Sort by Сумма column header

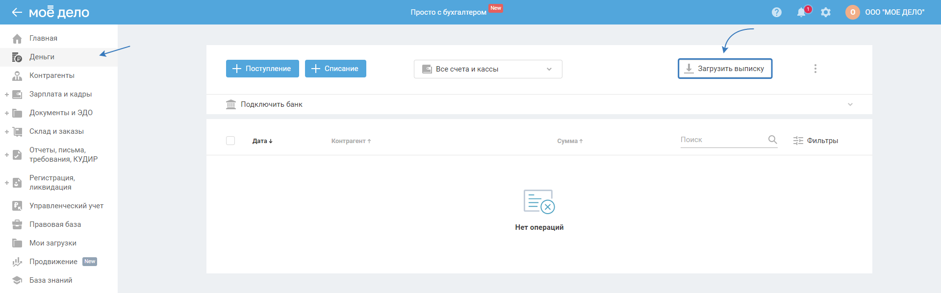[x=570, y=141]
